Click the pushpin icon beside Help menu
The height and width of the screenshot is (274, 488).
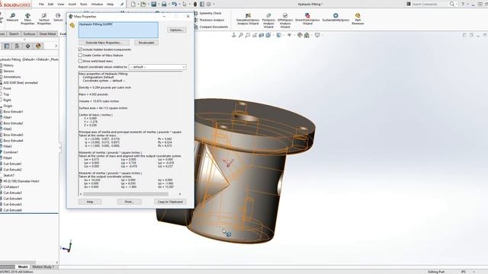122,5
